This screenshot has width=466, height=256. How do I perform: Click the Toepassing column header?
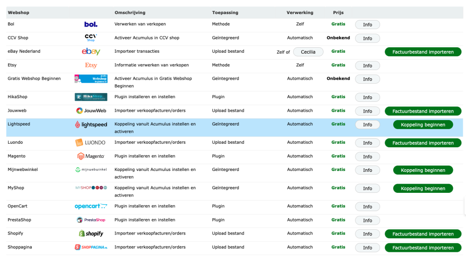[x=225, y=12]
